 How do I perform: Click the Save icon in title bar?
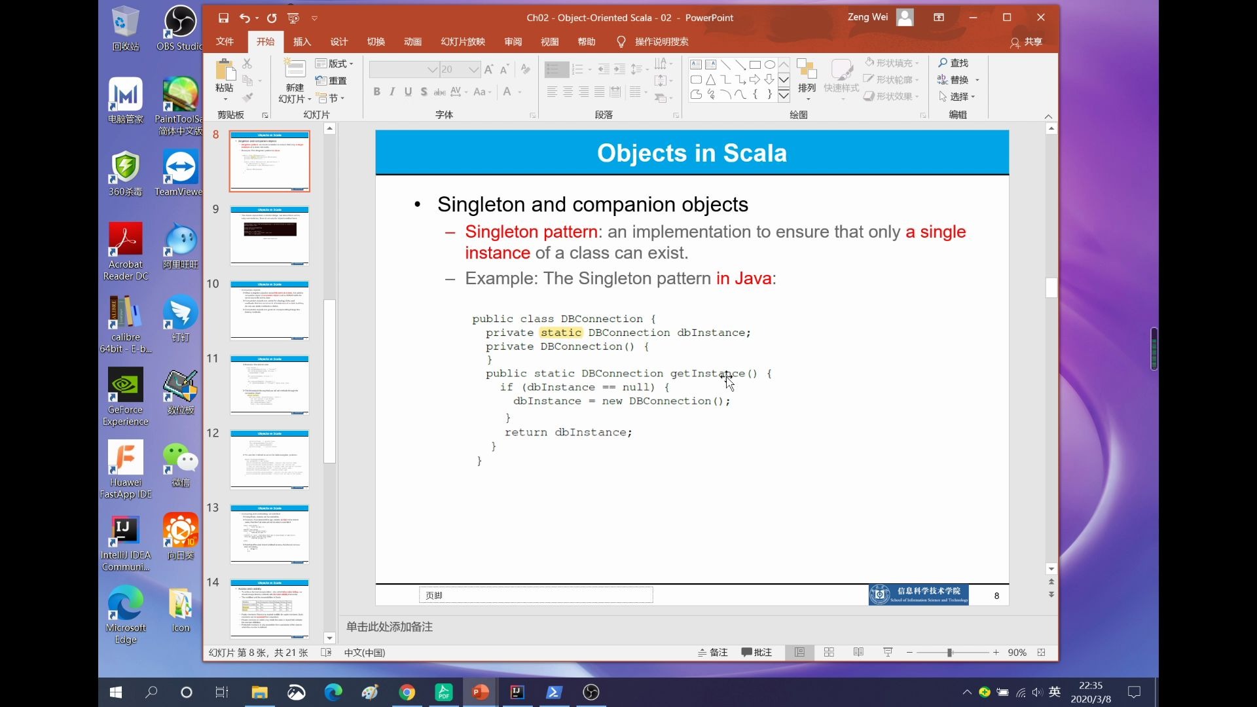pos(223,18)
